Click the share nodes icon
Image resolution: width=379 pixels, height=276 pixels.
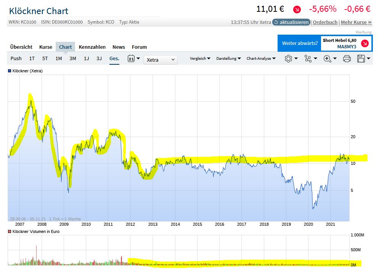point(308,59)
